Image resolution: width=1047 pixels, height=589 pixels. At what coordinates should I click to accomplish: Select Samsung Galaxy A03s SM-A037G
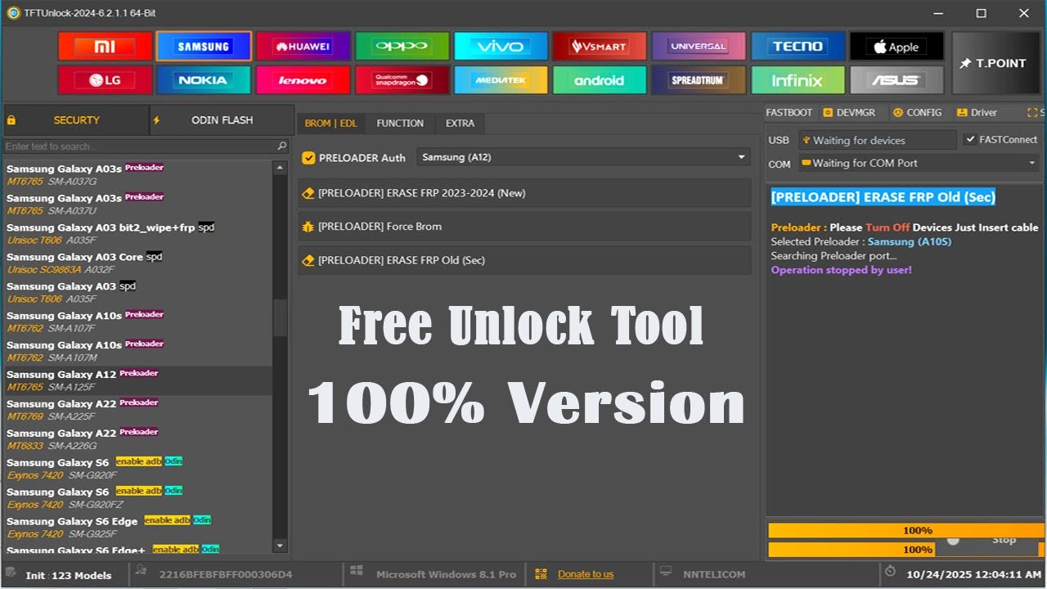(137, 175)
